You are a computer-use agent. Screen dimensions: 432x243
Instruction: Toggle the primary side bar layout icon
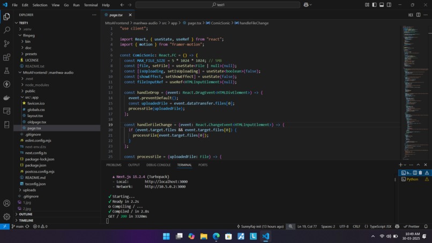coord(374,5)
